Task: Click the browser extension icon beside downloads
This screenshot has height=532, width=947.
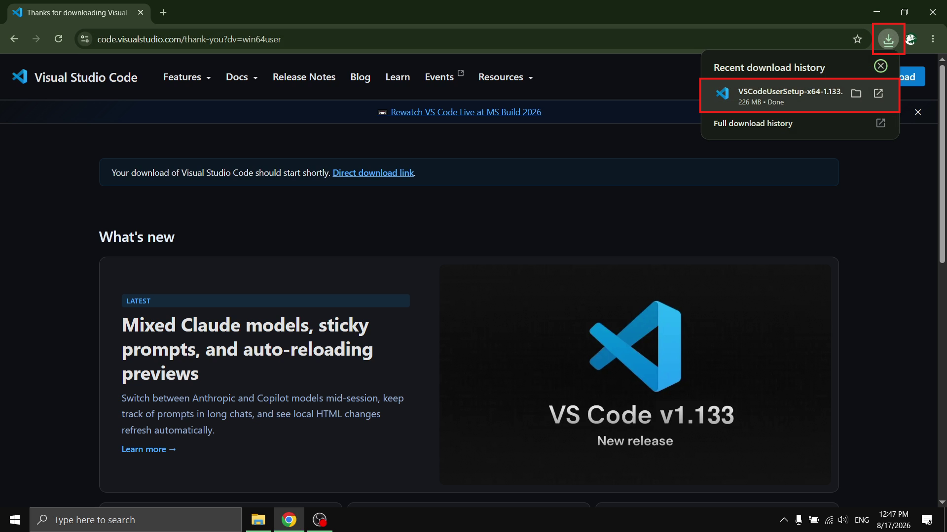Action: click(911, 39)
